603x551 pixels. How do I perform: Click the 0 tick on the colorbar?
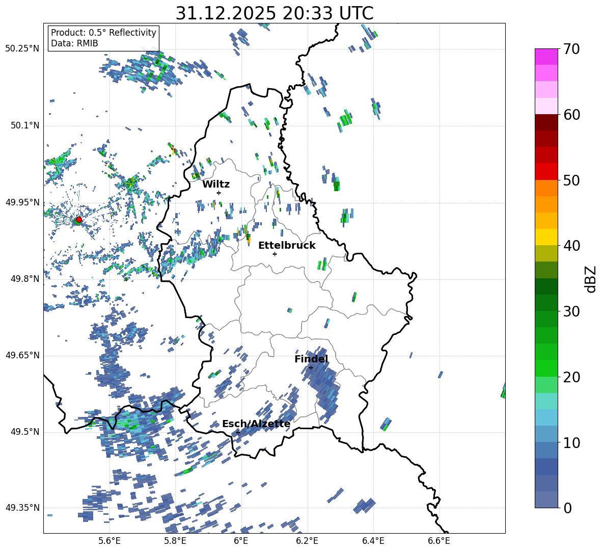567,508
